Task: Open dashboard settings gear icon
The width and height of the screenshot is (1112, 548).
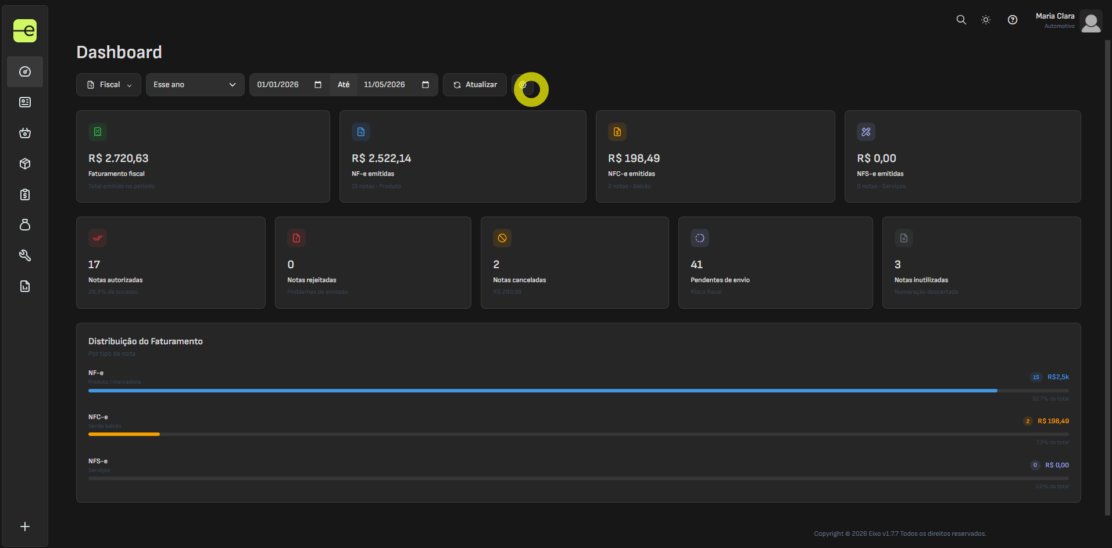Action: [523, 85]
